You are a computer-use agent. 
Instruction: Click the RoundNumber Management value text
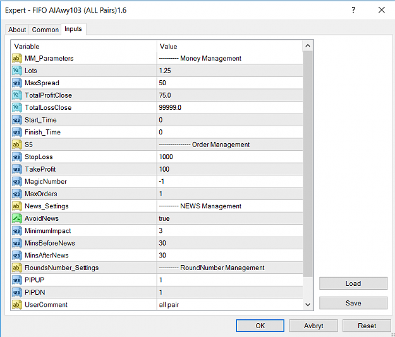coord(212,268)
